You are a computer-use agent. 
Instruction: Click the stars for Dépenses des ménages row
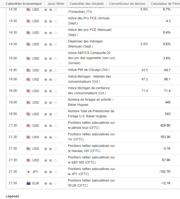click(x=51, y=44)
